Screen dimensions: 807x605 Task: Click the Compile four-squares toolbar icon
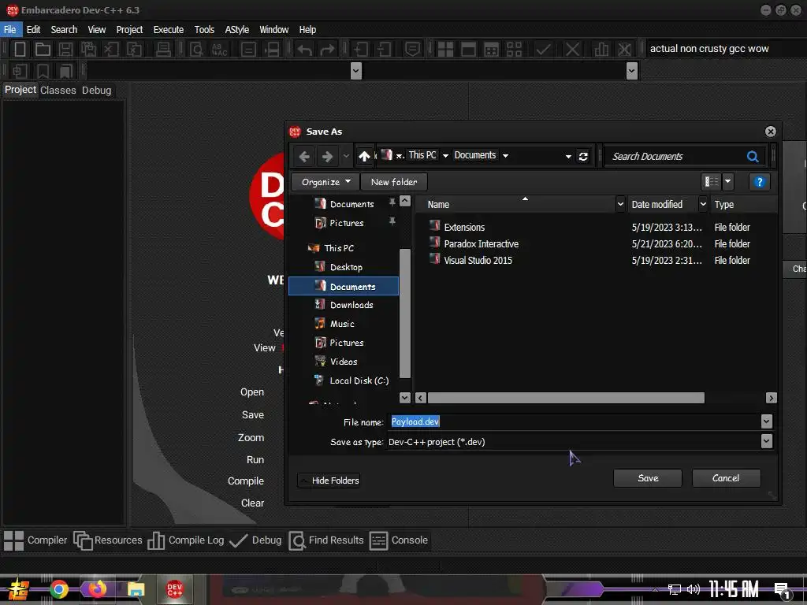tap(445, 50)
